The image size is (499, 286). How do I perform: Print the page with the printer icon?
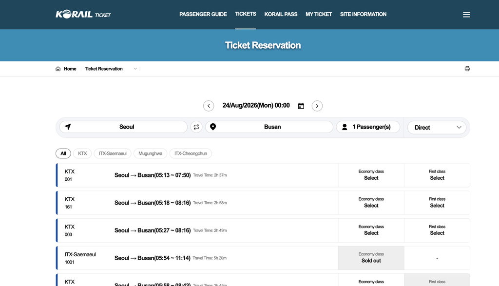467,69
